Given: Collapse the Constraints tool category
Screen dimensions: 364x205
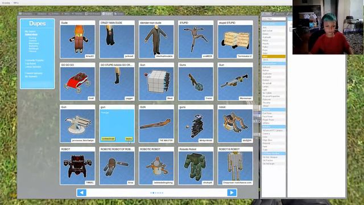Looking at the screenshot, I should pos(274,24).
